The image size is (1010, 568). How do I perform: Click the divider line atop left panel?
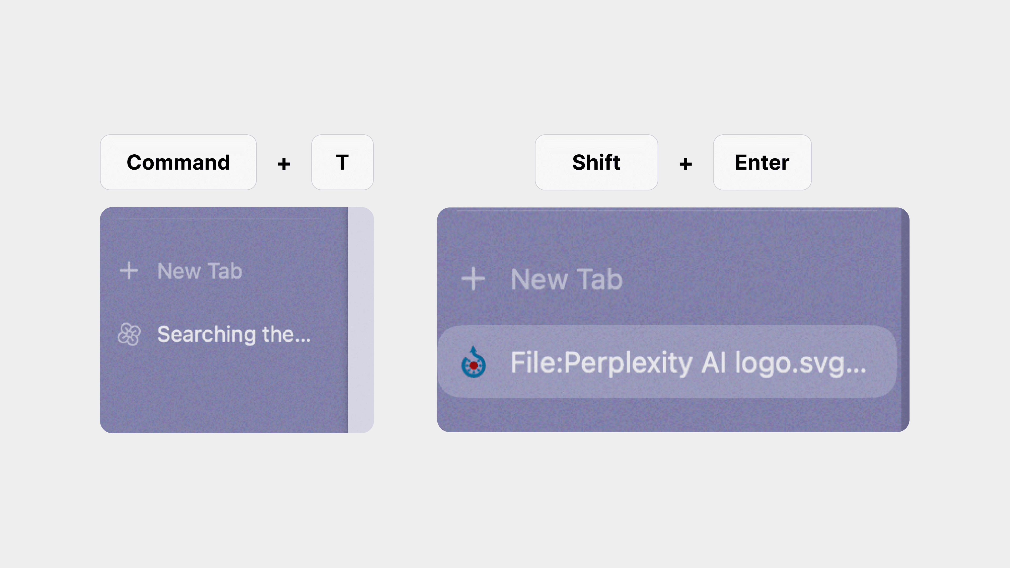pos(218,219)
